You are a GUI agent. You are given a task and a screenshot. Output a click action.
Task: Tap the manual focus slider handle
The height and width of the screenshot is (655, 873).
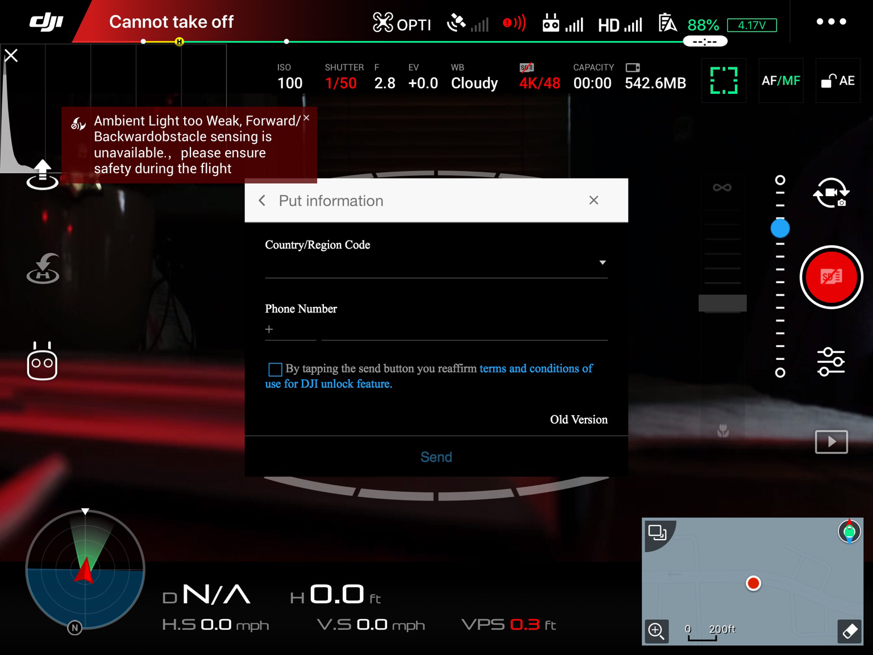[722, 303]
